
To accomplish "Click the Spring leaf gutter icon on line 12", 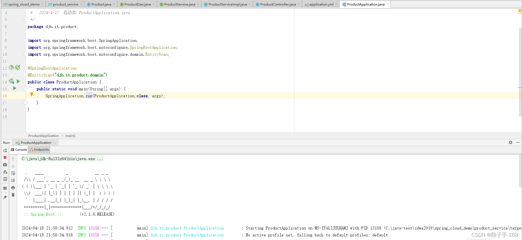I will tap(18, 67).
